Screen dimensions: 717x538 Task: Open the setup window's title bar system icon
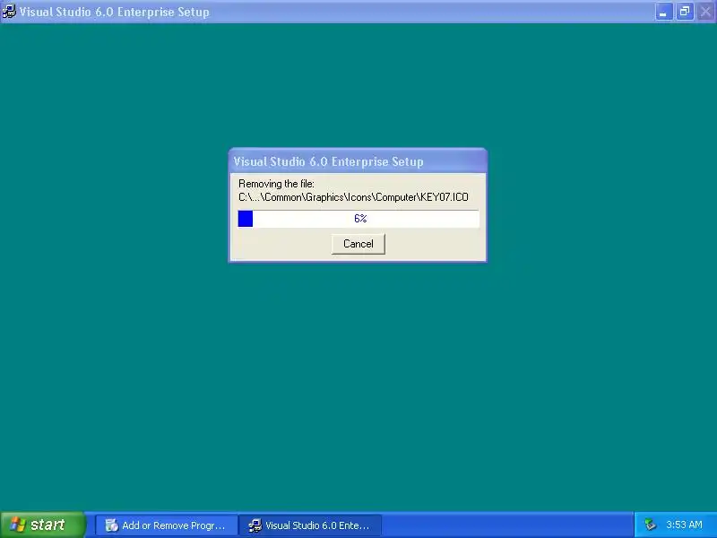[9, 12]
